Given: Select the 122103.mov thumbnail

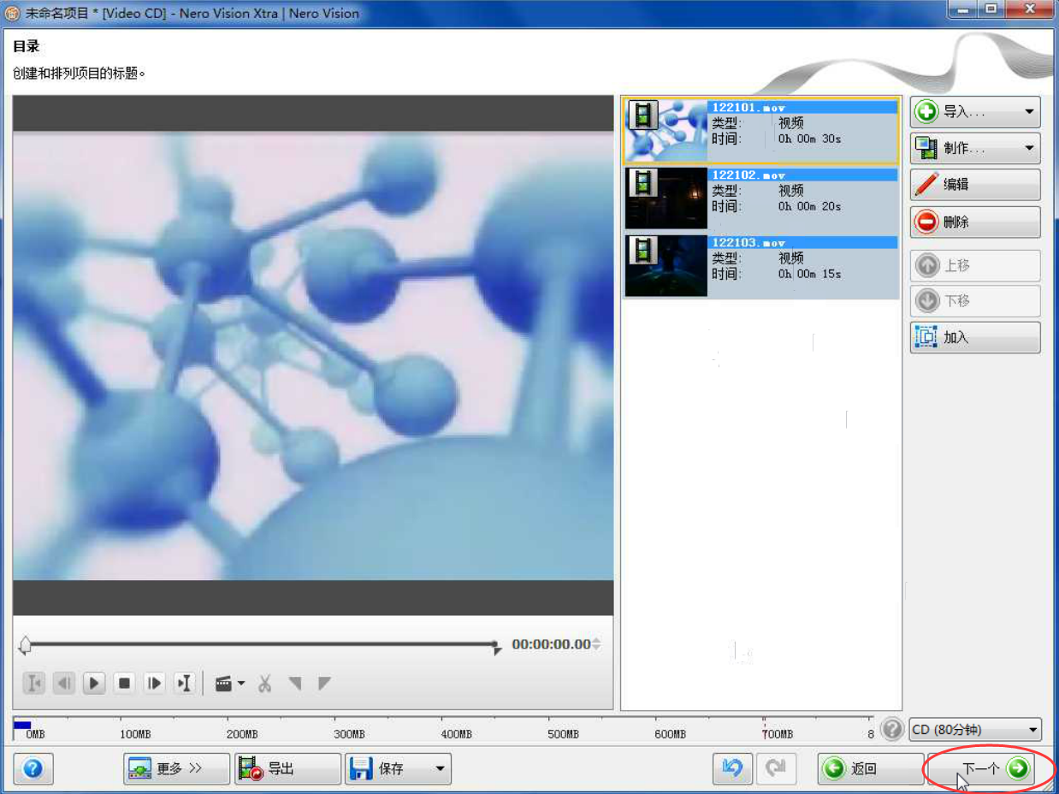Looking at the screenshot, I should (666, 266).
